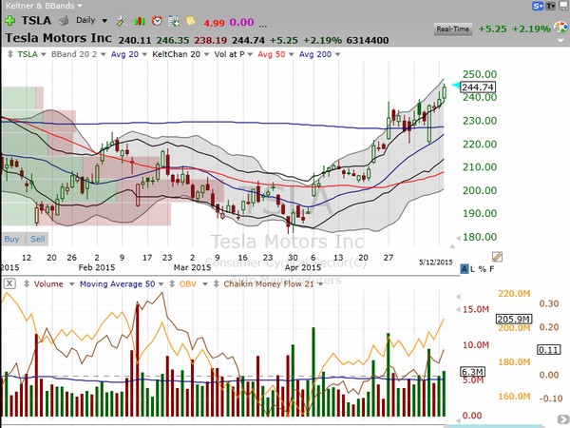
Task: Expand the OBV indicator dropdown
Action: [205, 283]
